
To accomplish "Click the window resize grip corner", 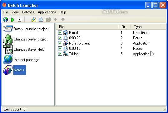I will coord(165,110).
